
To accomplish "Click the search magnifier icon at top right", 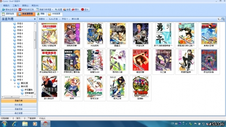I will coord(223,19).
